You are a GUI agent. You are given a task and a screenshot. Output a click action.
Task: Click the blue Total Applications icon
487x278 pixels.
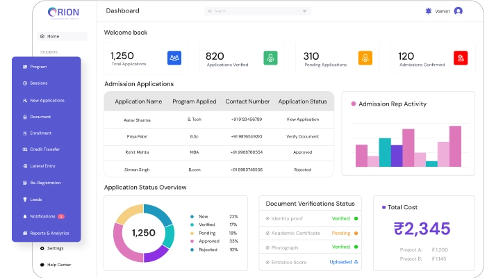174,58
